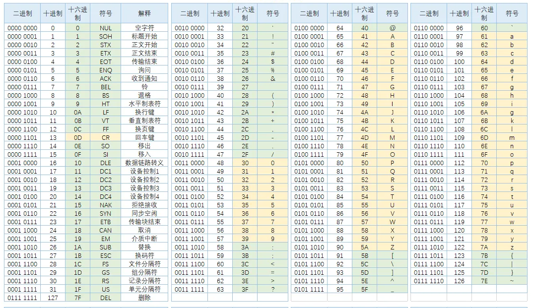Select the LF 换行键 cell
534x308 pixels.
tap(144, 113)
